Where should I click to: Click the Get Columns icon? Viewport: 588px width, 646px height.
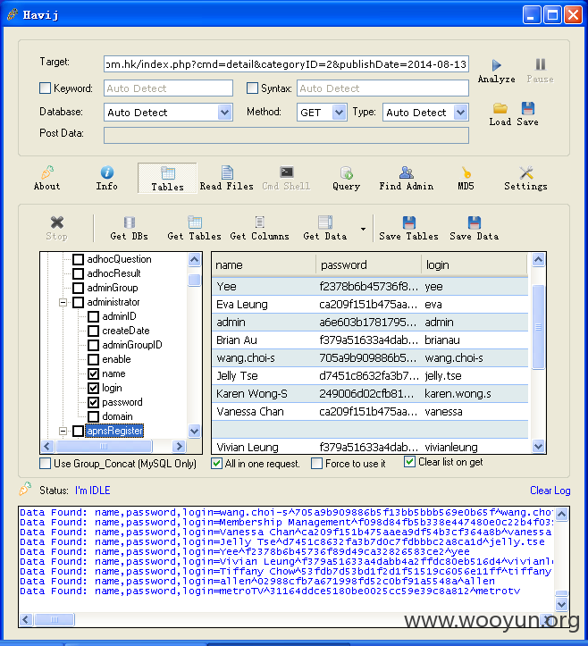pos(259,222)
